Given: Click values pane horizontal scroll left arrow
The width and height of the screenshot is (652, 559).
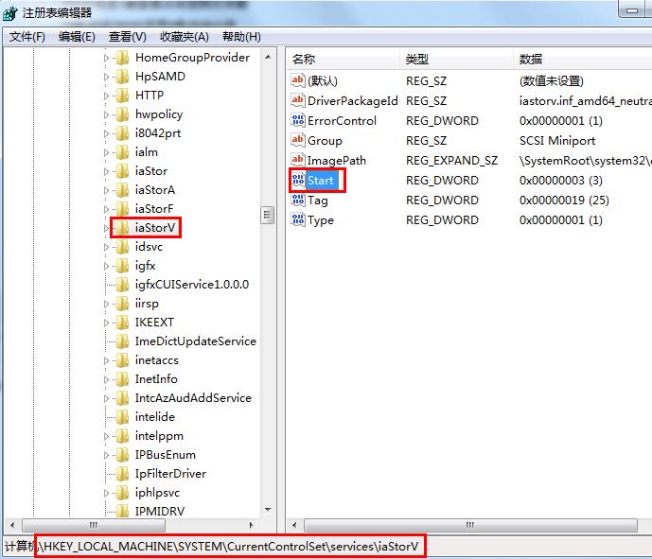Looking at the screenshot, I should pyautogui.click(x=294, y=525).
